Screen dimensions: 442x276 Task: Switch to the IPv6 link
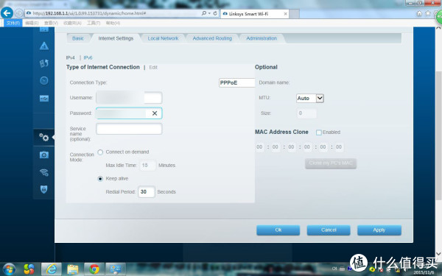point(88,57)
